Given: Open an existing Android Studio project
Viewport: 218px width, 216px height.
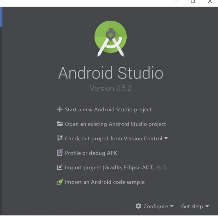Looking at the screenshot, I should point(115,124).
